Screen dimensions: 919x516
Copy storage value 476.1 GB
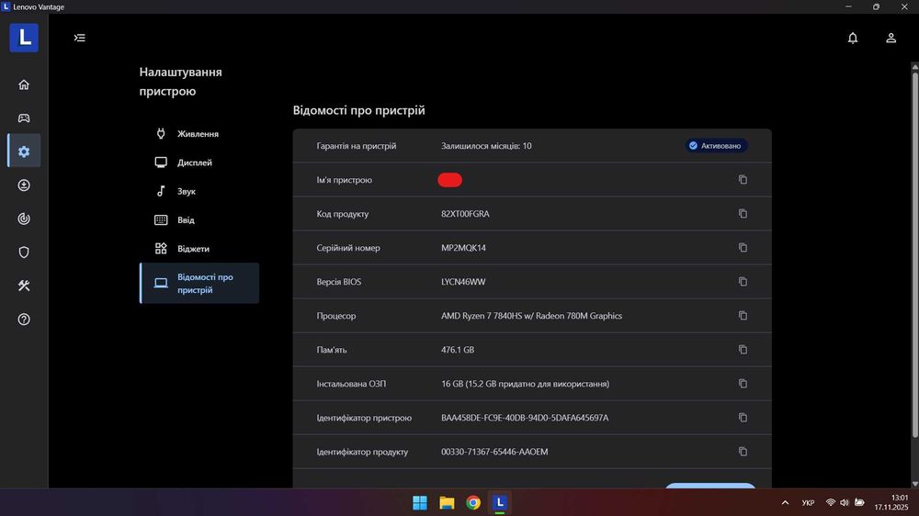coord(743,350)
